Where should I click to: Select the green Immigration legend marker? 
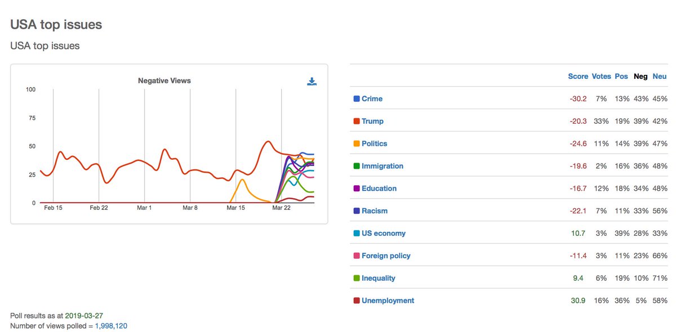tap(357, 166)
